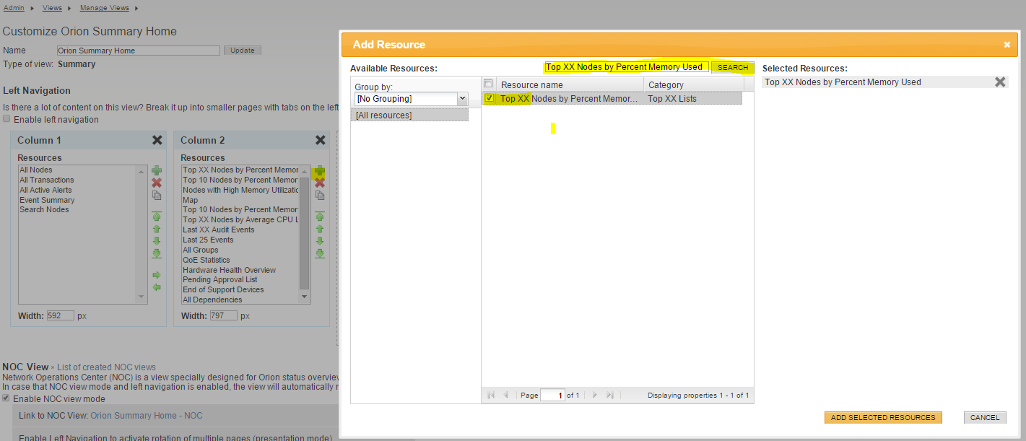Screen dimensions: 1026x441
Task: Click the page number field
Action: (552, 396)
